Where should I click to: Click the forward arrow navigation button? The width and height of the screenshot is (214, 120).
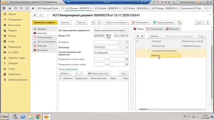click(x=40, y=15)
